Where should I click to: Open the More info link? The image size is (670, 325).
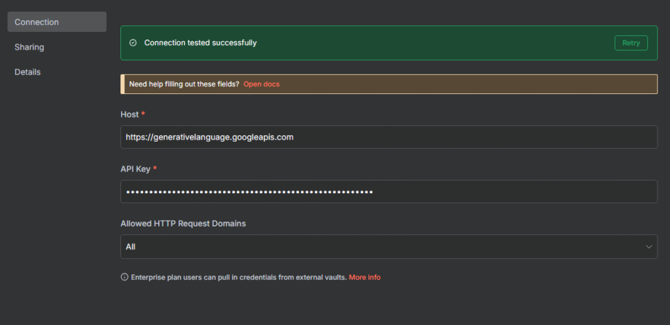click(364, 277)
